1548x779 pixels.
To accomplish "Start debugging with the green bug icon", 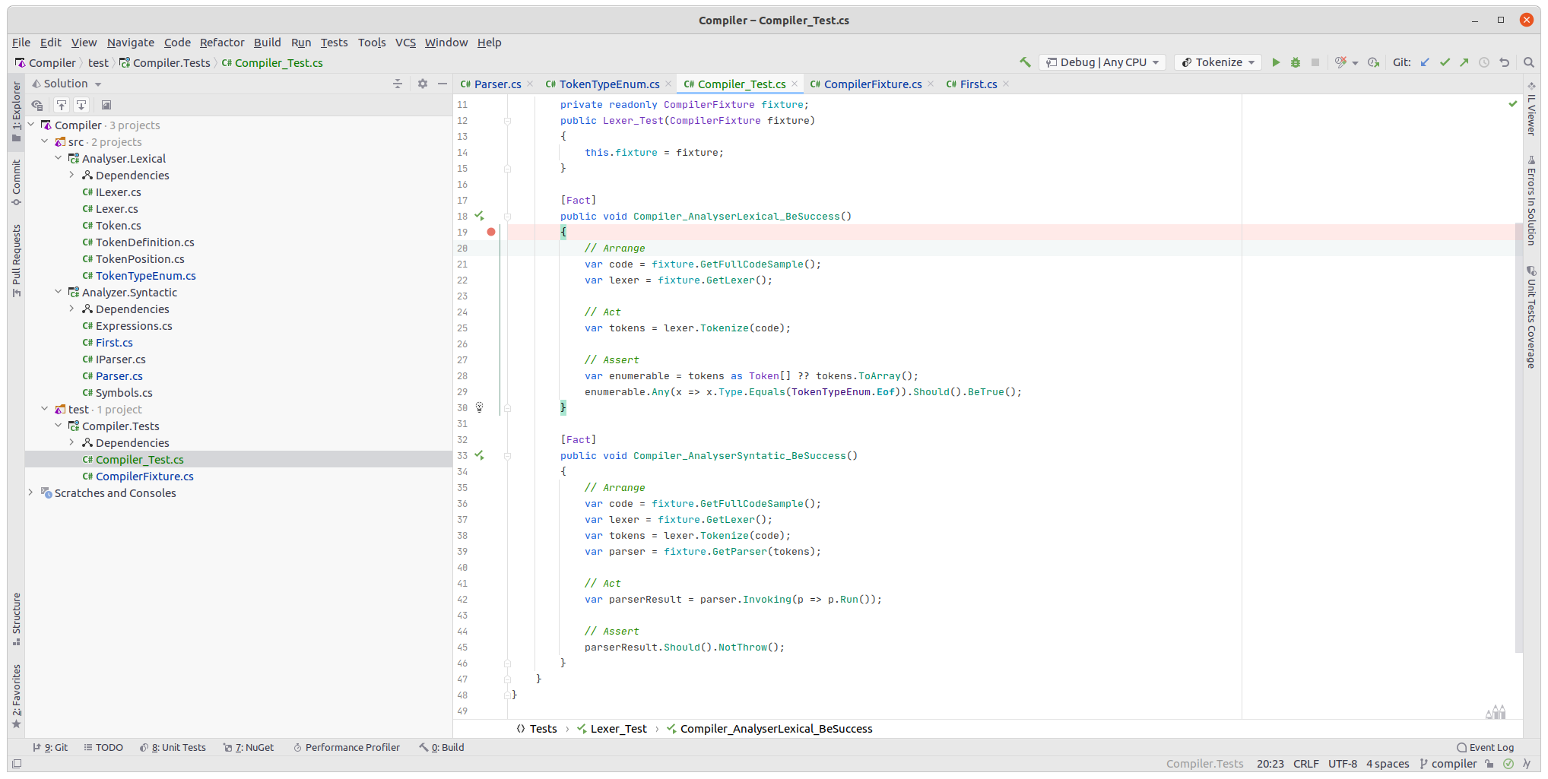I will point(1296,62).
